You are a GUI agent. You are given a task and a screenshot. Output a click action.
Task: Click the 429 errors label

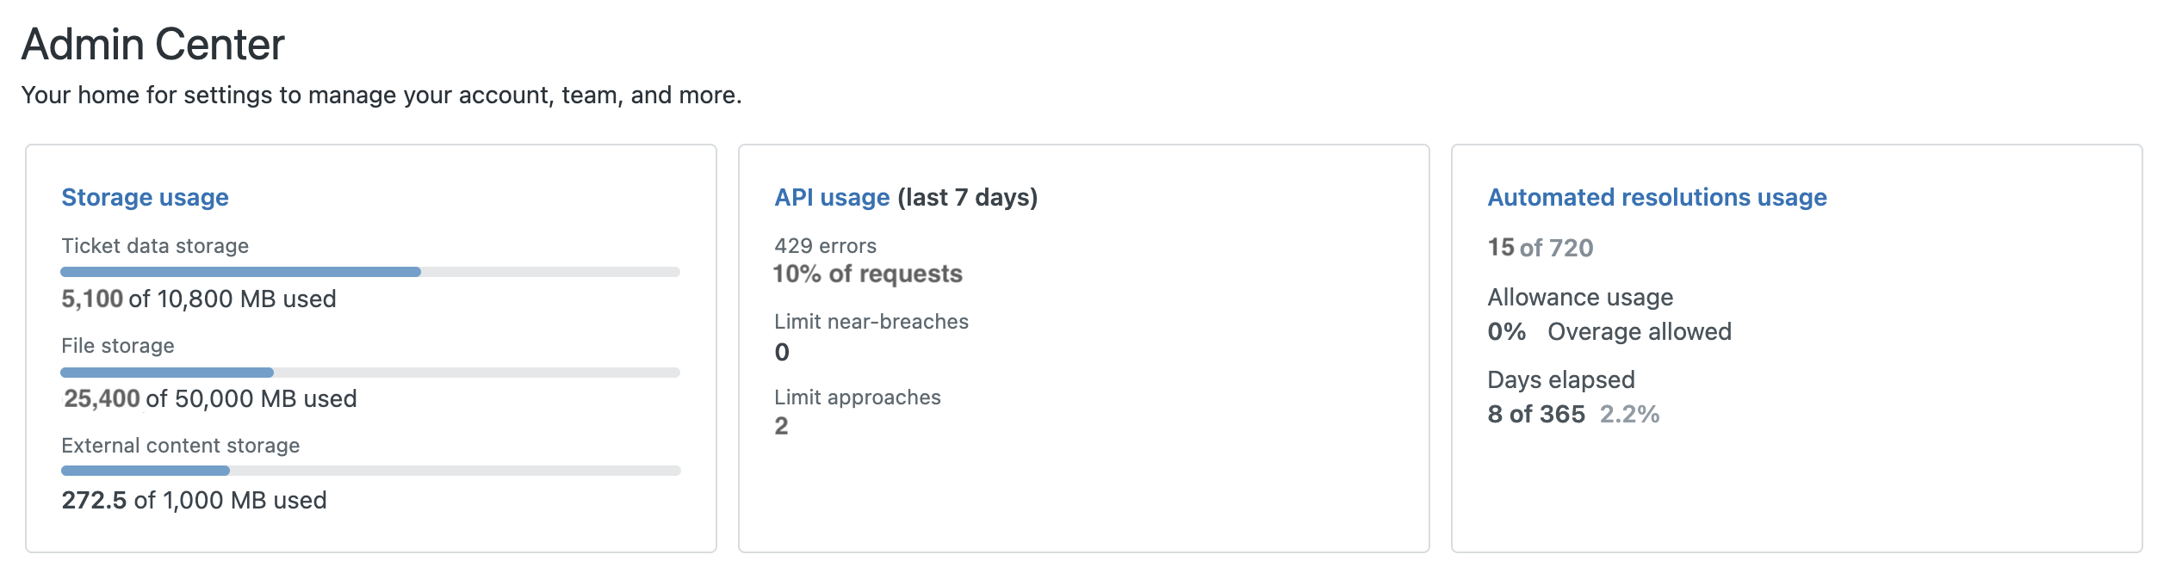point(825,246)
